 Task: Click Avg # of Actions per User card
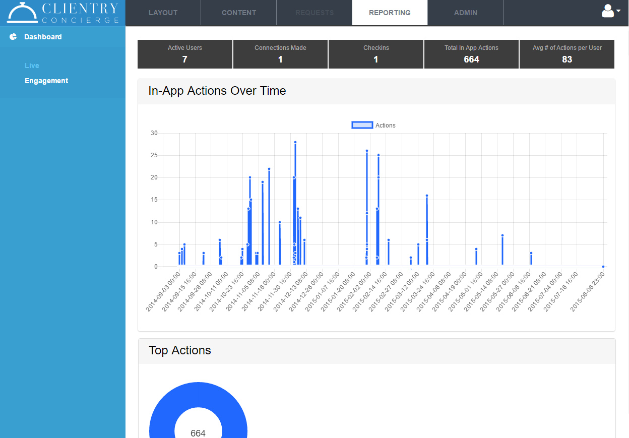tap(567, 54)
